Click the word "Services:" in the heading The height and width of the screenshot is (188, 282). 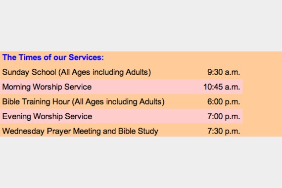pos(86,57)
